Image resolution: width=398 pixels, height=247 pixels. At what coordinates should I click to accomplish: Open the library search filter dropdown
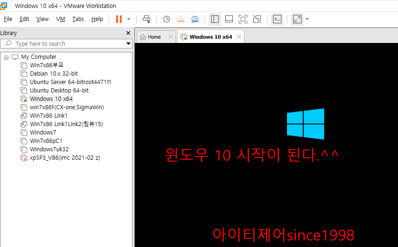click(128, 43)
